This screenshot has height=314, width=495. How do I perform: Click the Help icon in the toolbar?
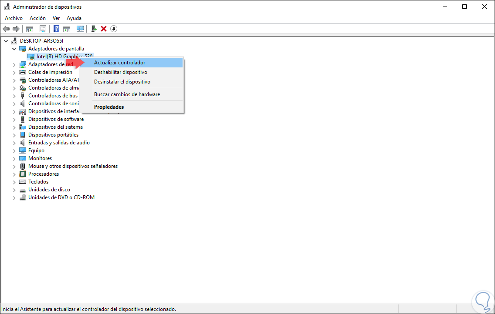click(x=56, y=29)
